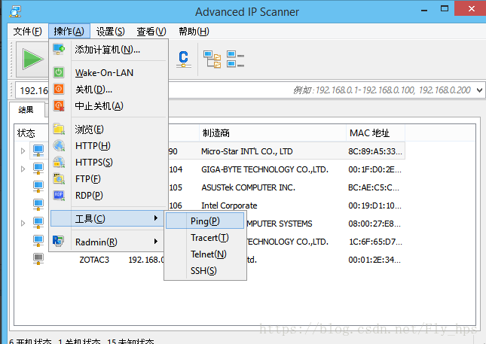Select computer icon in ASUSTek row

point(38,187)
